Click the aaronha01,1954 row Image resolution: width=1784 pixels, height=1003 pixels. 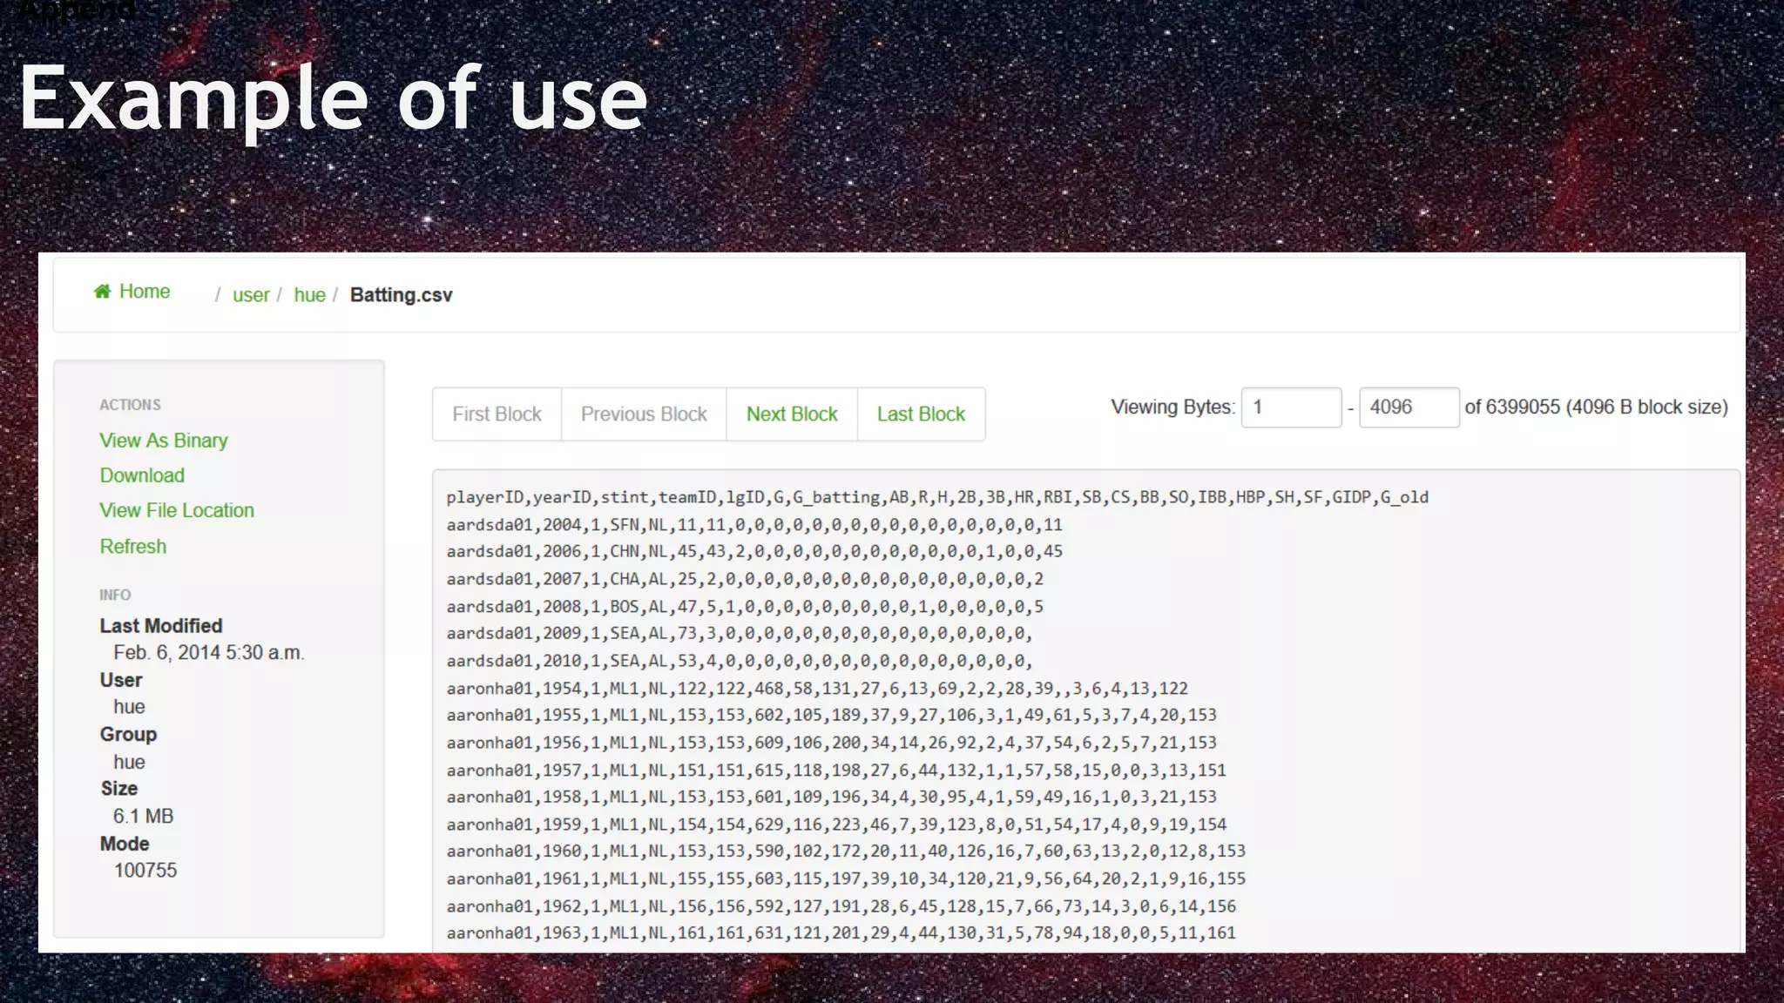(x=817, y=689)
